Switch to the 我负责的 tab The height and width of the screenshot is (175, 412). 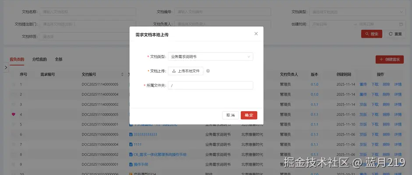(17, 59)
